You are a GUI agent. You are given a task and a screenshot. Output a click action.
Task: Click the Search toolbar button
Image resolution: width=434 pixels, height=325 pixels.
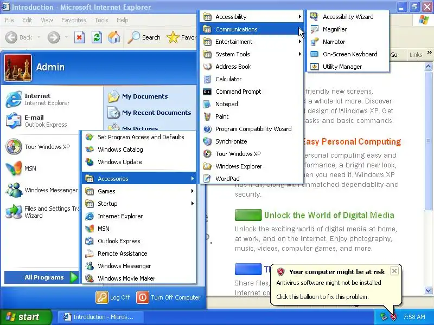point(144,37)
